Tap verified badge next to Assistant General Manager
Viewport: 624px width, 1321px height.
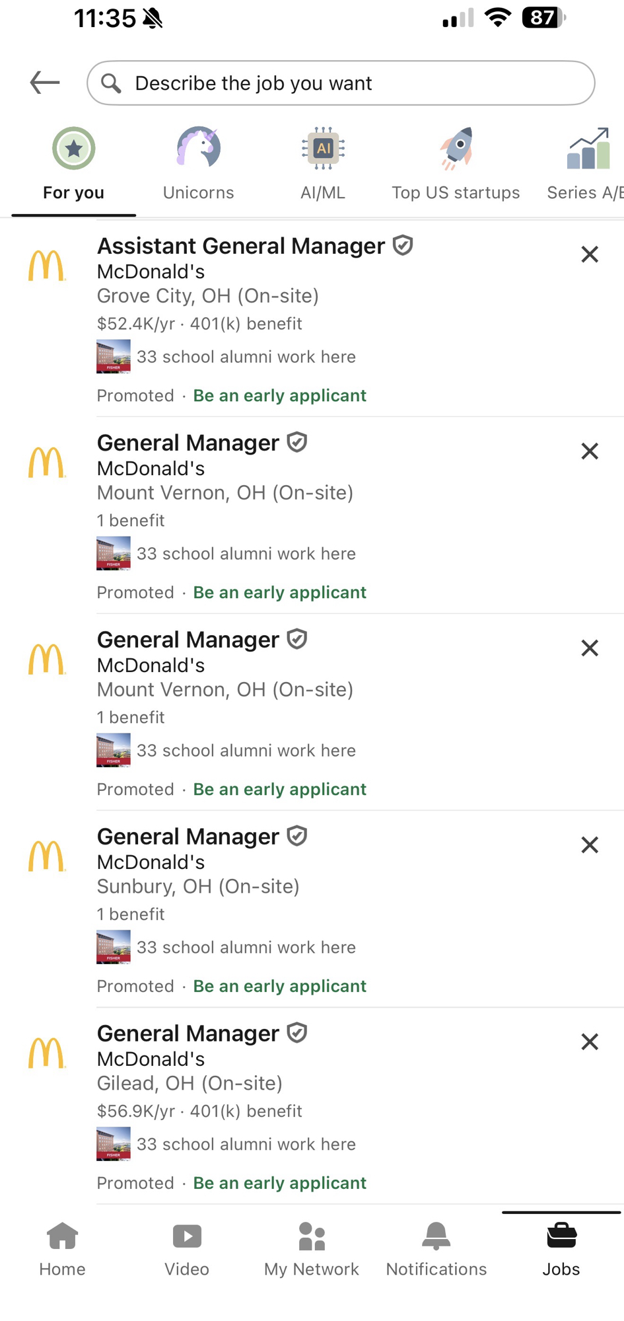(403, 245)
